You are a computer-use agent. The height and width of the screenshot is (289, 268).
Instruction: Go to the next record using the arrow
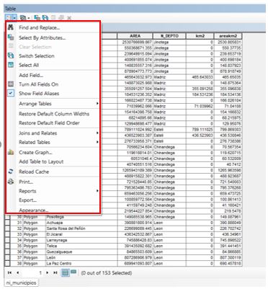tap(48, 272)
